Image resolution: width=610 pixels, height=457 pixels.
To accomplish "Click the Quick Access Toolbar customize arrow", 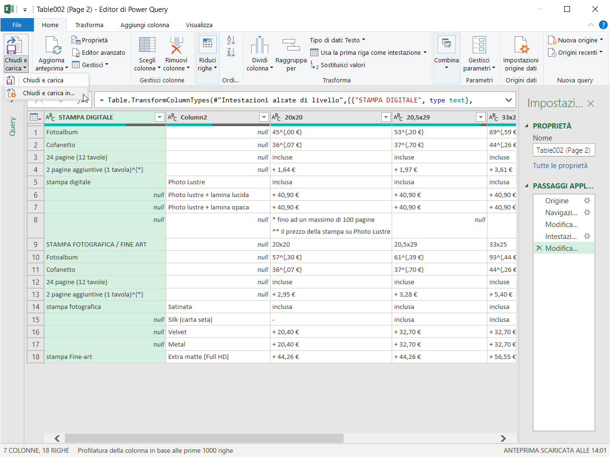I will [x=25, y=10].
